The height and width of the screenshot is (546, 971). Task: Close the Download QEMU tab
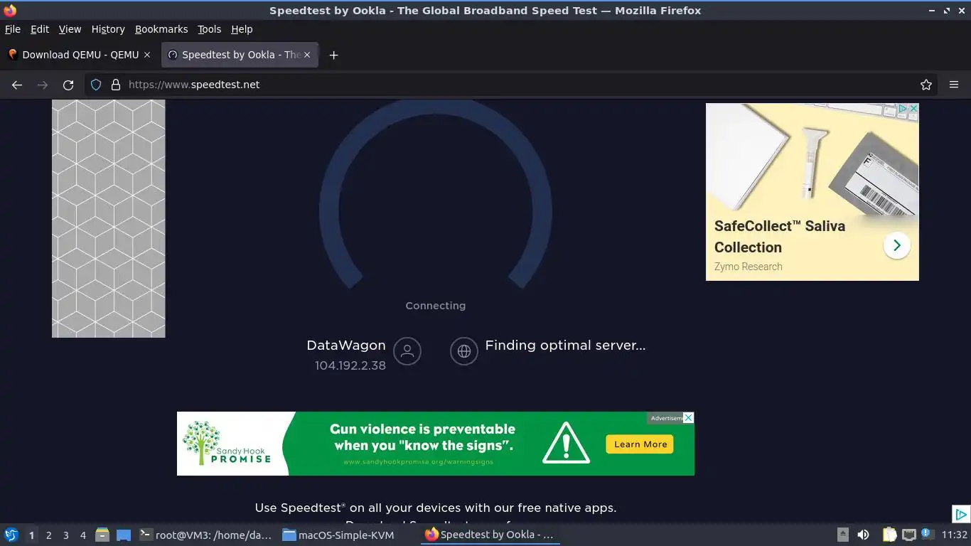coord(147,55)
